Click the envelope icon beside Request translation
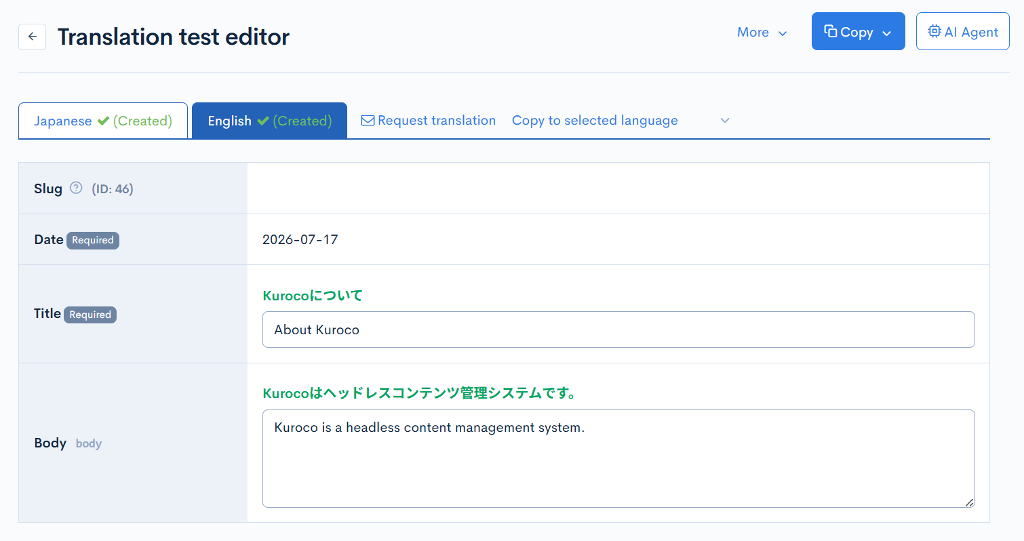The height and width of the screenshot is (541, 1024). (x=368, y=121)
